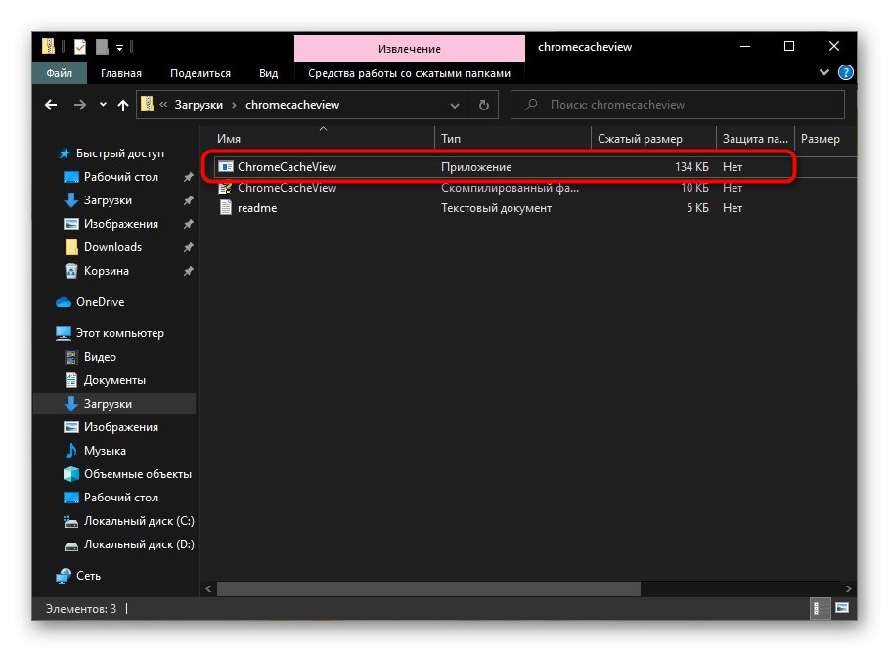Screen dimensions: 889x652
Task: Open the Вид ribbon tab
Action: 268,73
